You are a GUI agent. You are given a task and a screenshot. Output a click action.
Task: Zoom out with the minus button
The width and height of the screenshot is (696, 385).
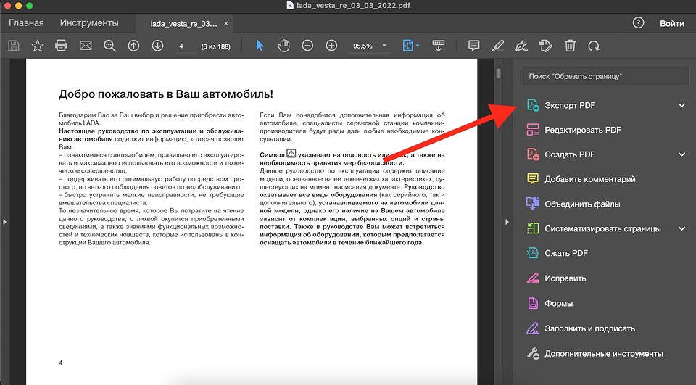[307, 46]
